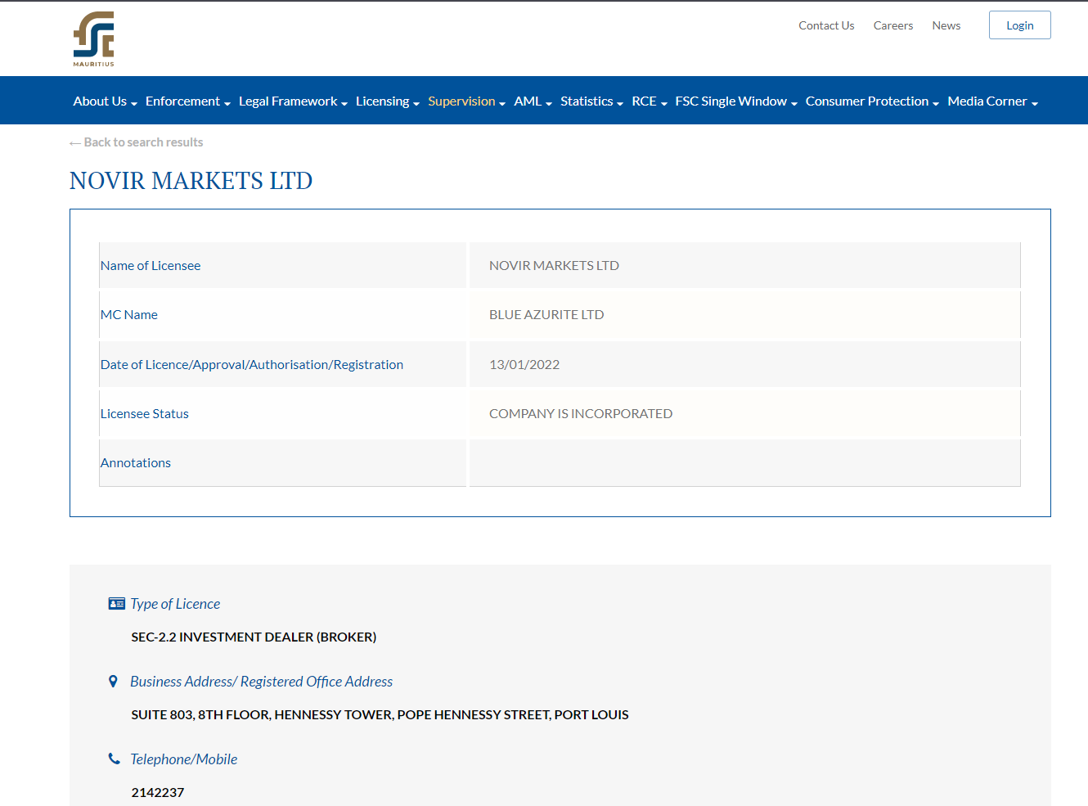Expand the Statistics menu
Image resolution: width=1088 pixels, height=806 pixels.
(591, 101)
